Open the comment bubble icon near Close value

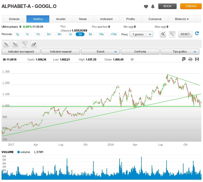[132, 59]
